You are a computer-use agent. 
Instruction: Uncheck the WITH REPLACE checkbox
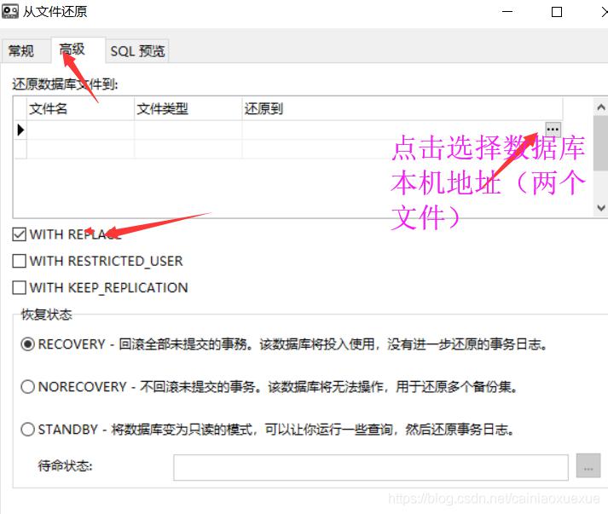(19, 234)
